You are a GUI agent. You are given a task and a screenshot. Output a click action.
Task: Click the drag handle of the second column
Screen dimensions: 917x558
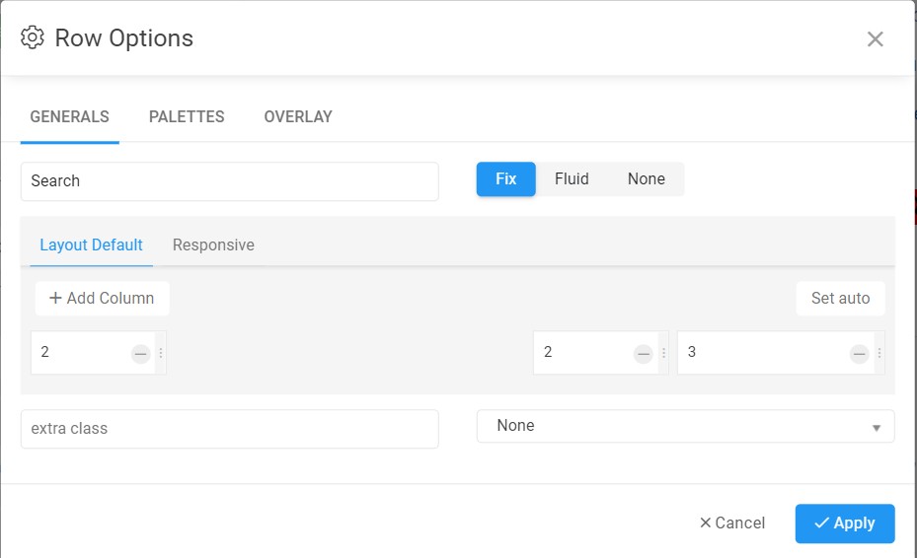[x=664, y=353]
